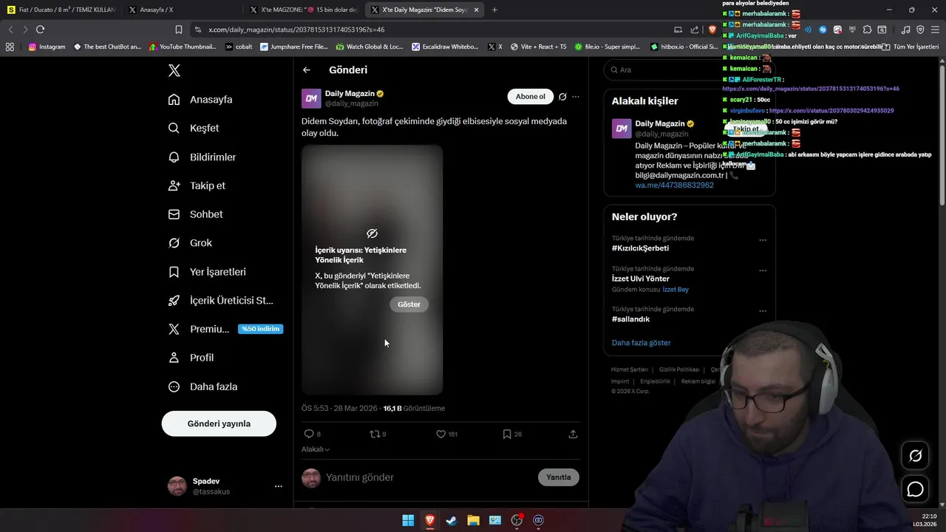
Task: Click bookmark page icon in address bar
Action: [179, 30]
